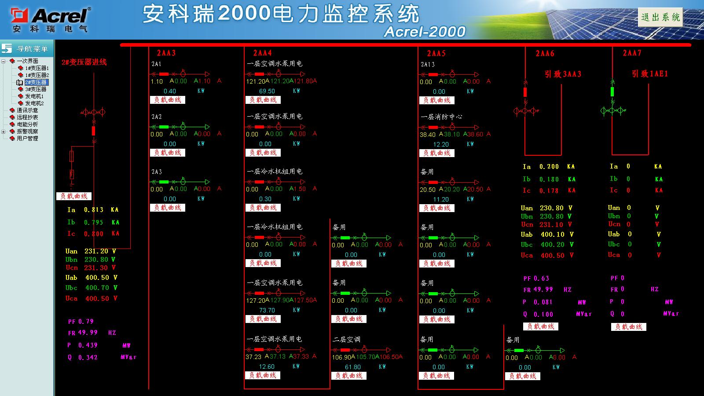Click the red book icon beside 用户管理

tap(12, 139)
